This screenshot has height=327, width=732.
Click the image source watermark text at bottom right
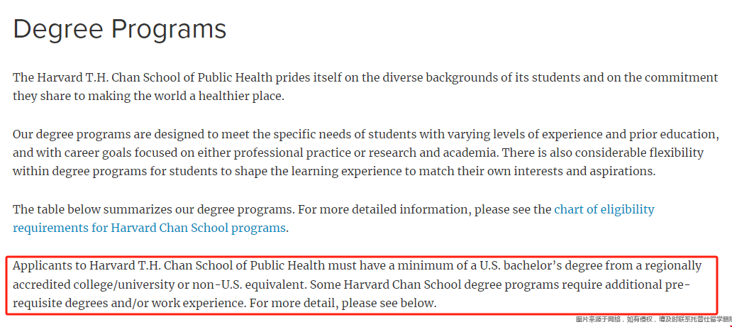click(x=653, y=319)
